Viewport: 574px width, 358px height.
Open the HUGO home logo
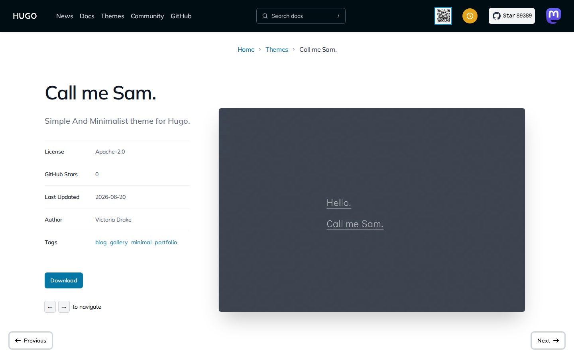pos(25,16)
